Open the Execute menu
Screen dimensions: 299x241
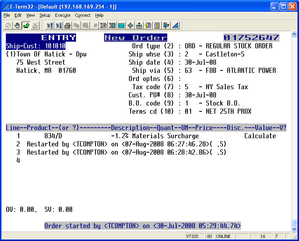pos(62,15)
